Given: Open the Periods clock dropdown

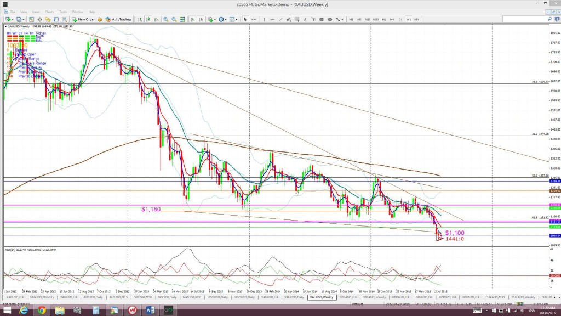Looking at the screenshot, I should pyautogui.click(x=222, y=19).
